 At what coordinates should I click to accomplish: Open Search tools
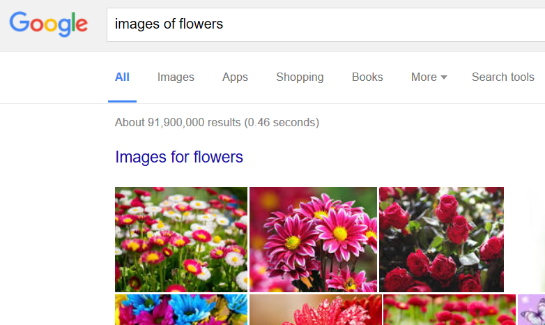503,77
